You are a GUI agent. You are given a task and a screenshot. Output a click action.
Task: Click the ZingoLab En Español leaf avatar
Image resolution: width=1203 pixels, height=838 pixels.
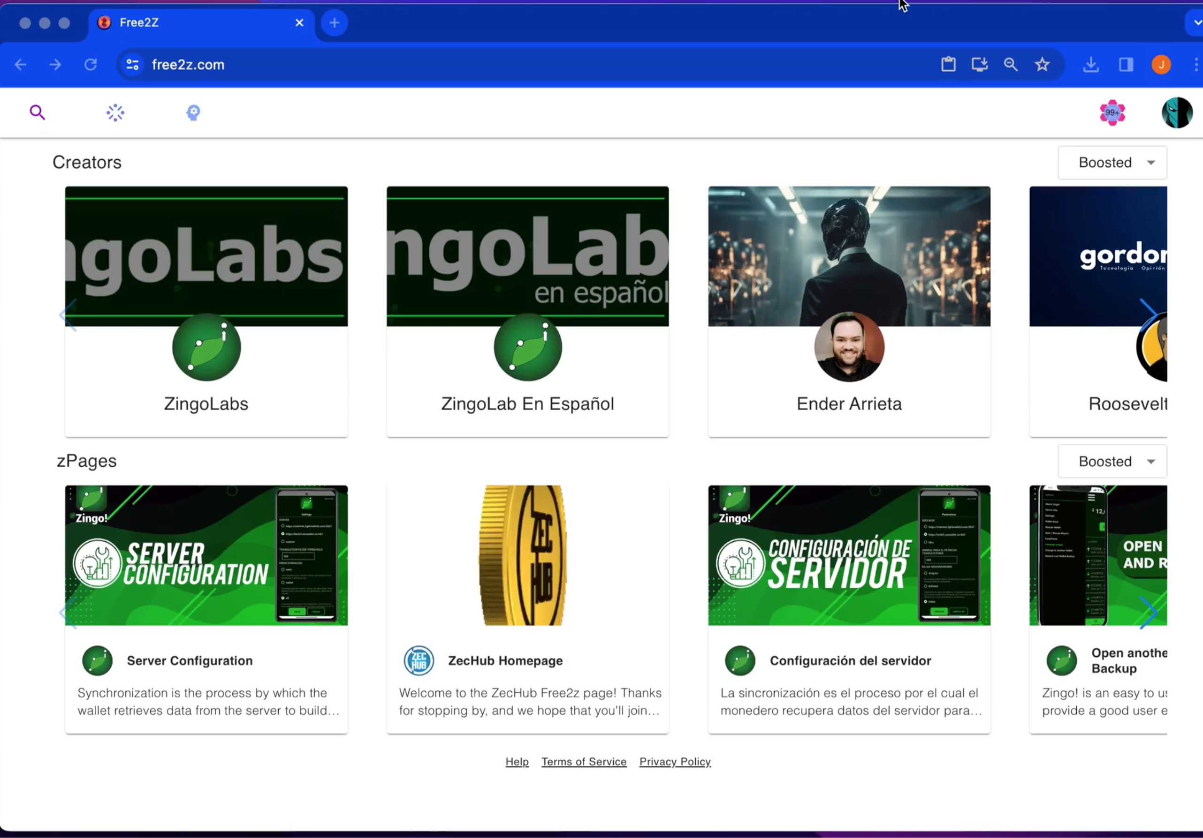528,347
